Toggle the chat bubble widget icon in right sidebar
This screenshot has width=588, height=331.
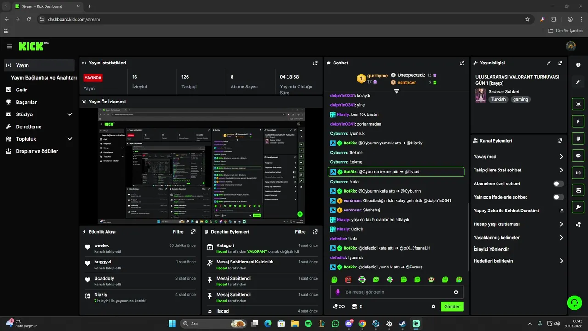578,156
